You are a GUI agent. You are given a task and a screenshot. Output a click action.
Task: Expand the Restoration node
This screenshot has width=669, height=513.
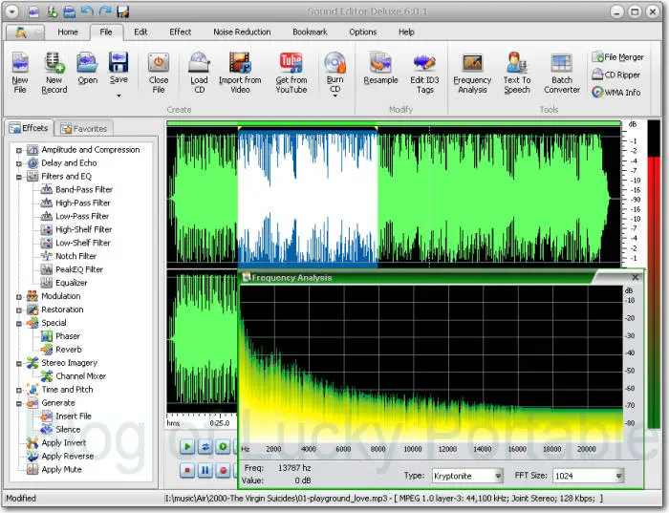pos(19,310)
